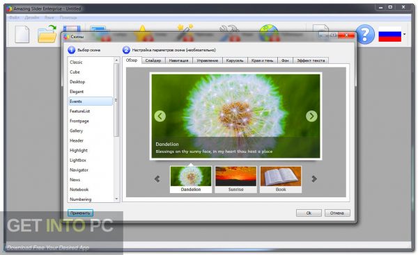The height and width of the screenshot is (255, 418).
Task: Open the Язык menu
Action: click(x=49, y=17)
